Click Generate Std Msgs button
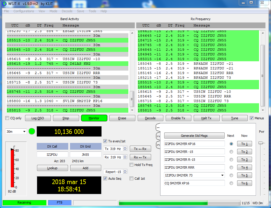271x208 pixels. [194, 136]
